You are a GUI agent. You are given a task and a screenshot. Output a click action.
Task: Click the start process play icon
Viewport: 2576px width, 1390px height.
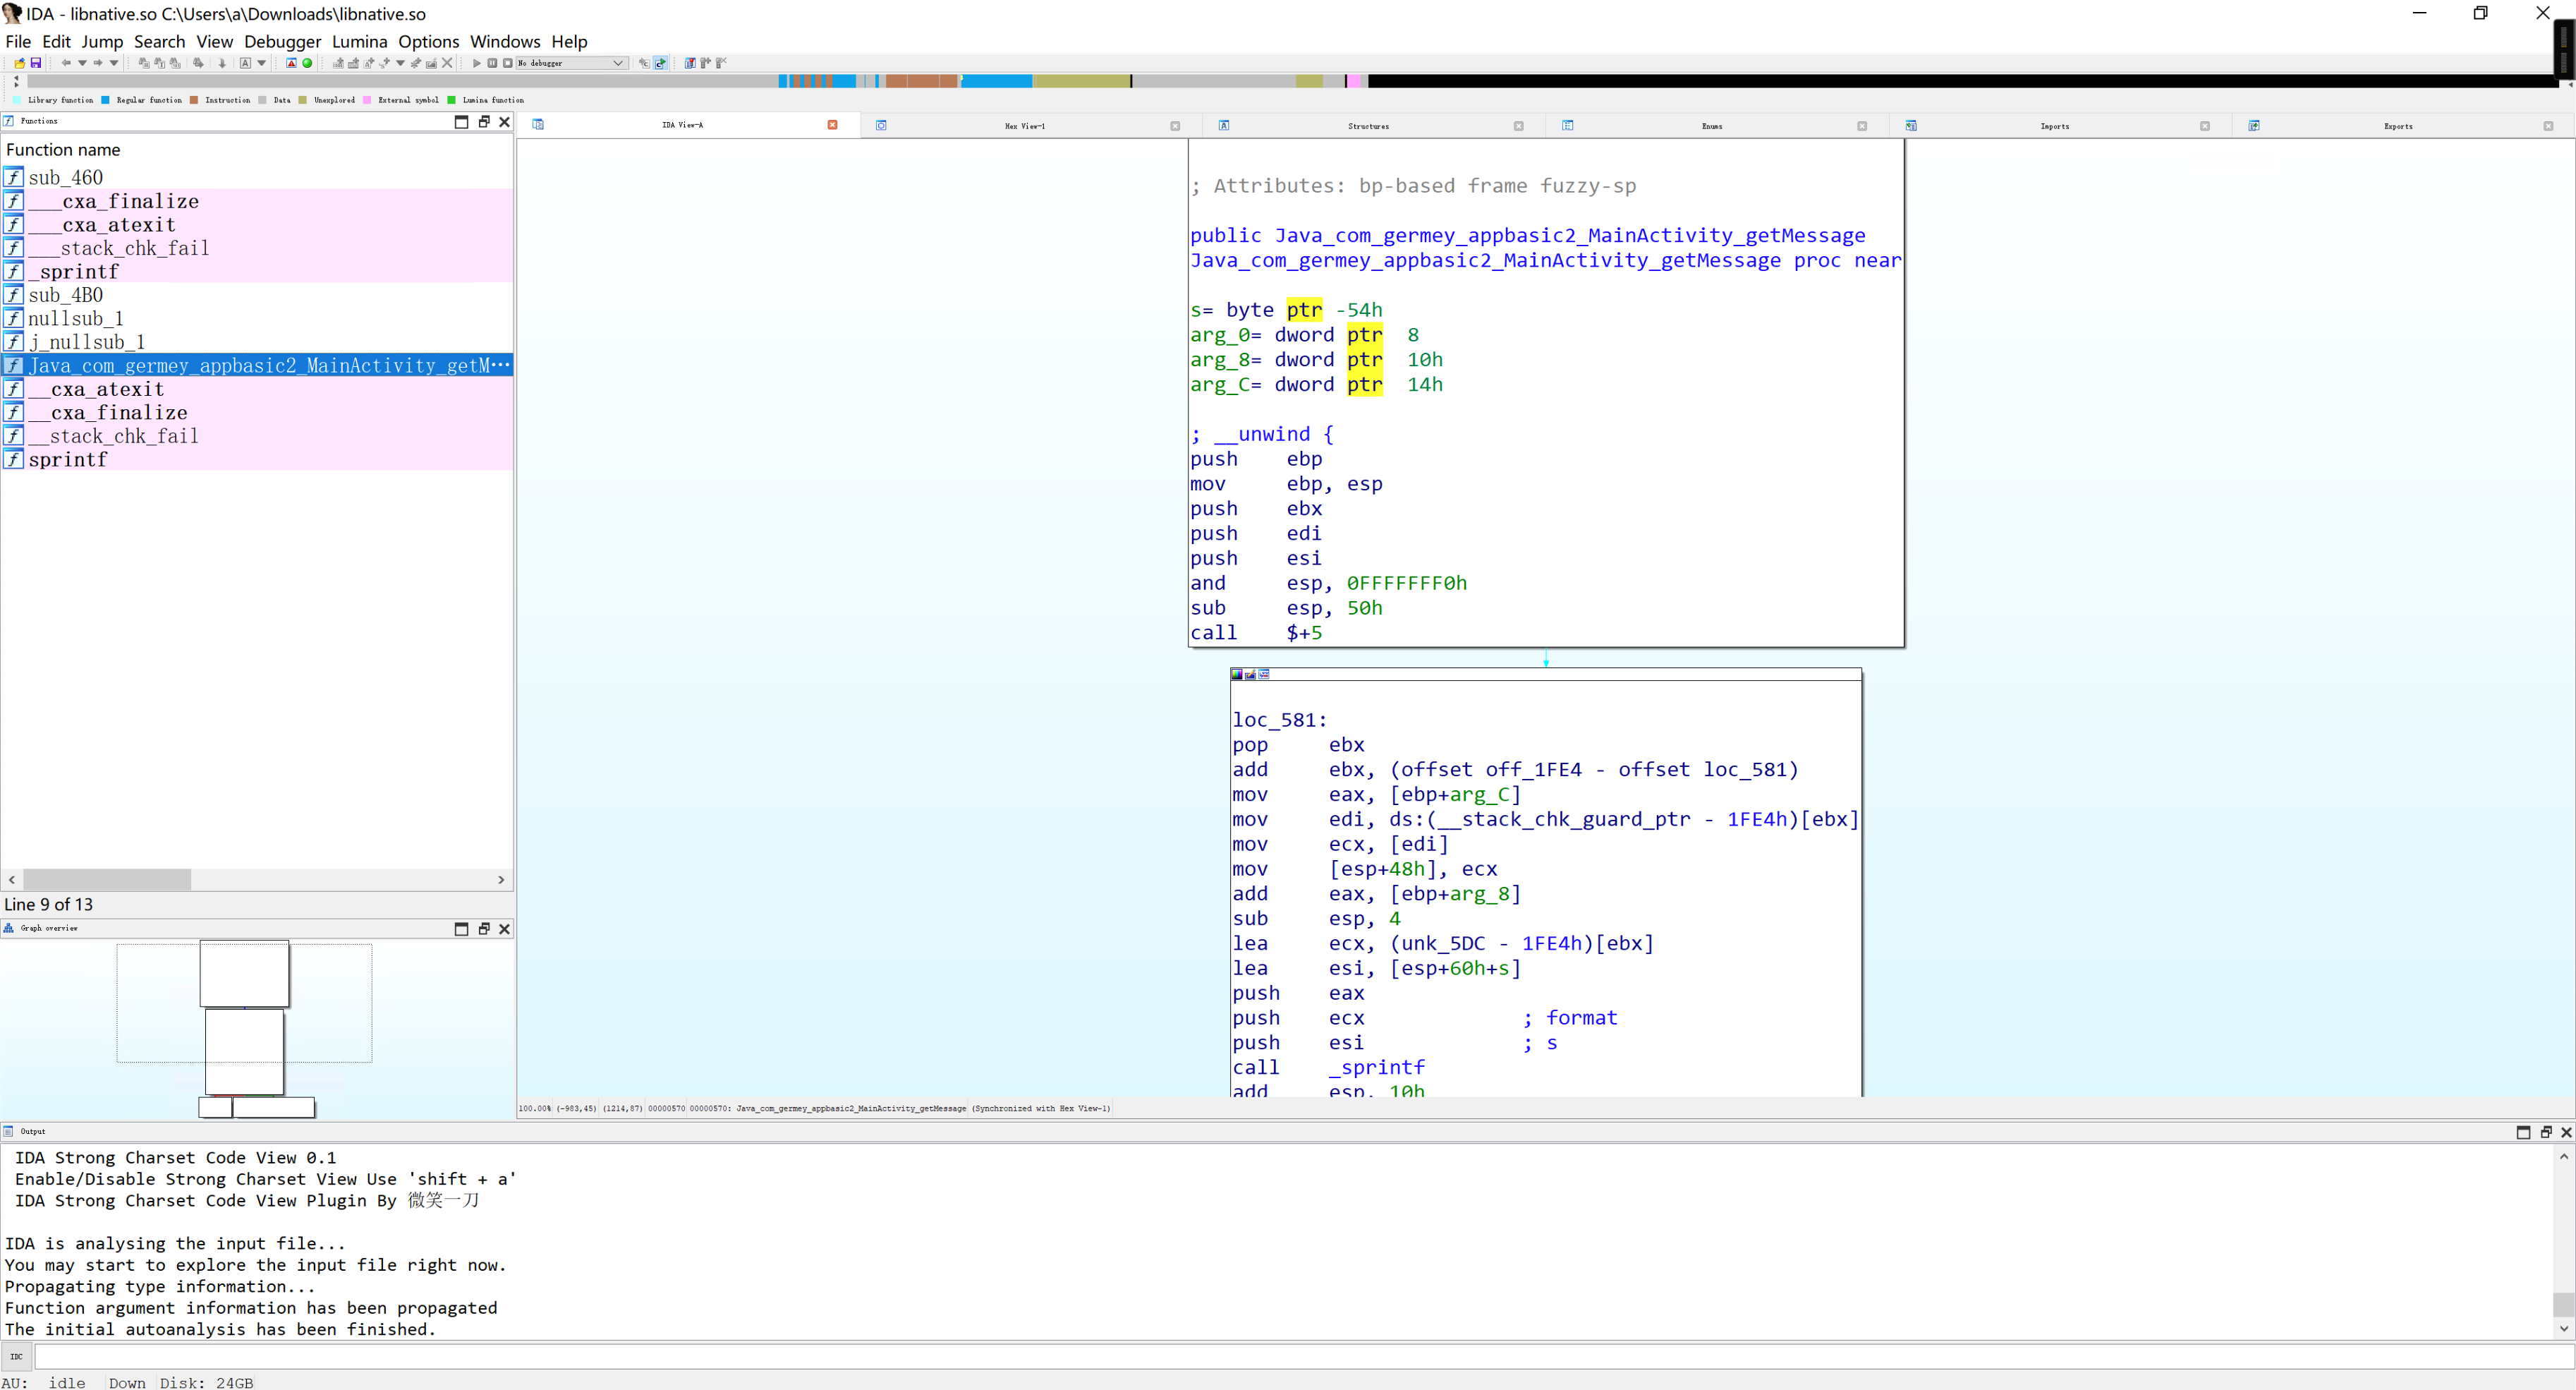[x=476, y=63]
